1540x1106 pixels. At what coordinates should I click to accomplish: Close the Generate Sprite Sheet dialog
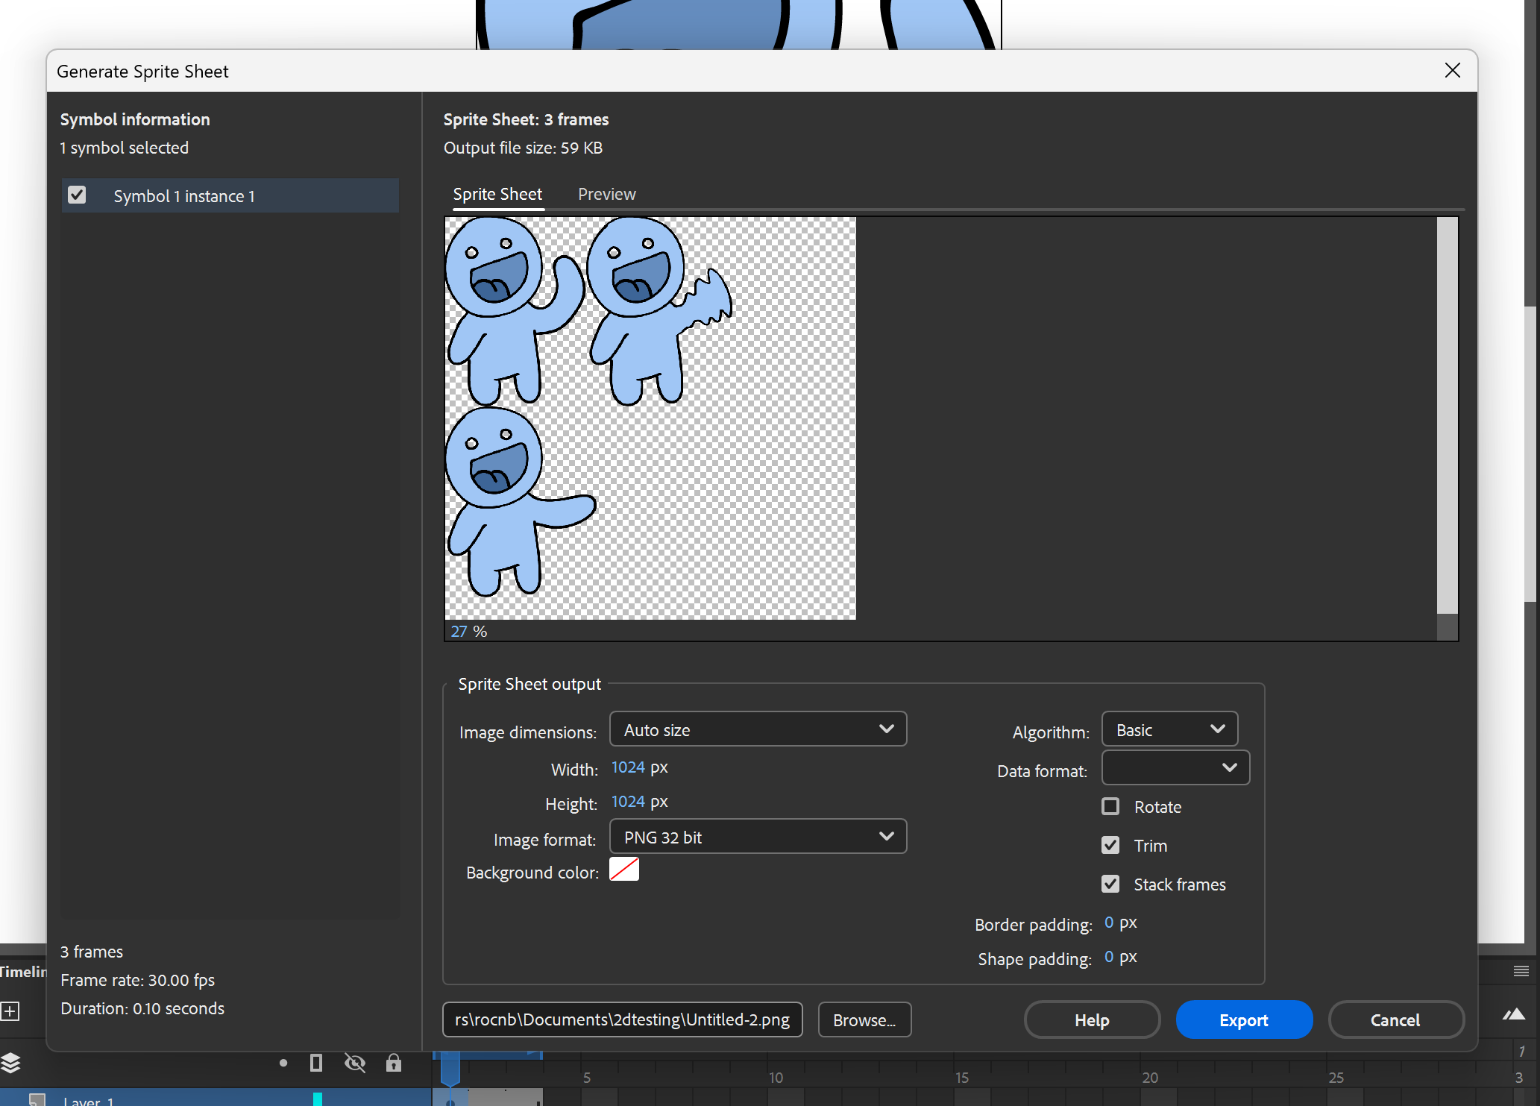[1452, 71]
